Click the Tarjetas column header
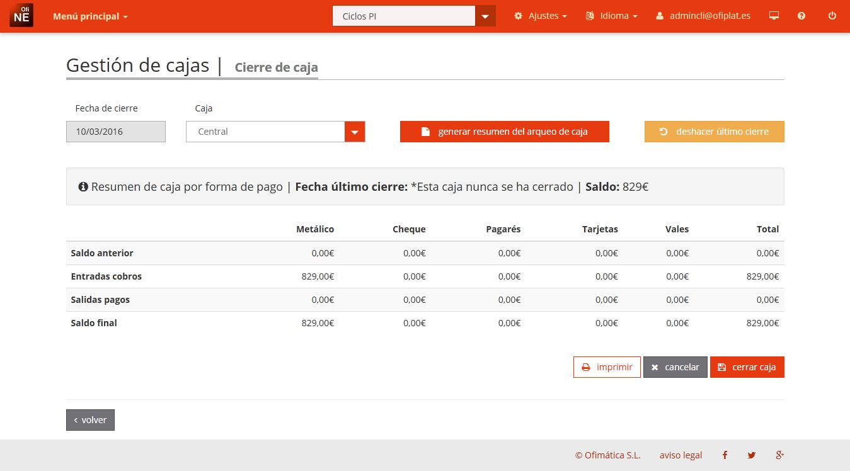 click(600, 229)
